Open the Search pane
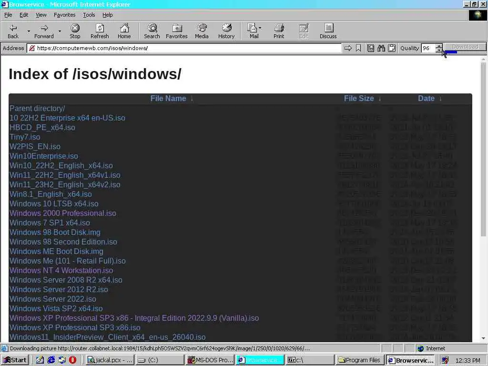Viewport: 488px width, 366px height. point(152,31)
